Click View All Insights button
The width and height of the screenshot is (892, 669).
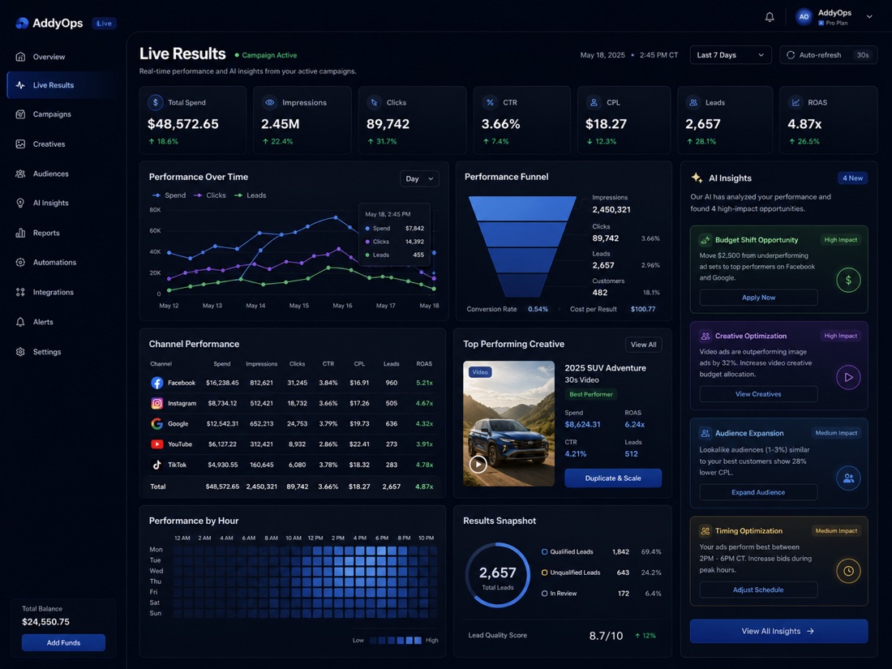click(x=778, y=632)
